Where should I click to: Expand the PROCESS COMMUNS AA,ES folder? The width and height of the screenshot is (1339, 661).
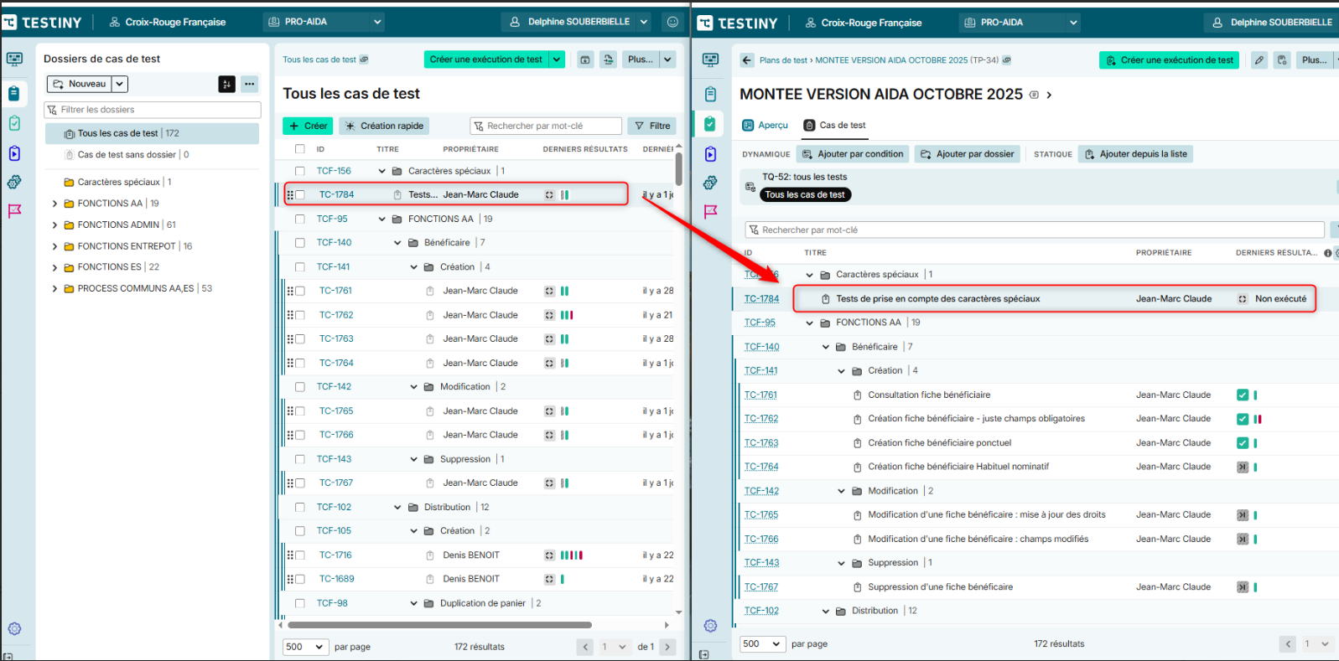point(55,288)
